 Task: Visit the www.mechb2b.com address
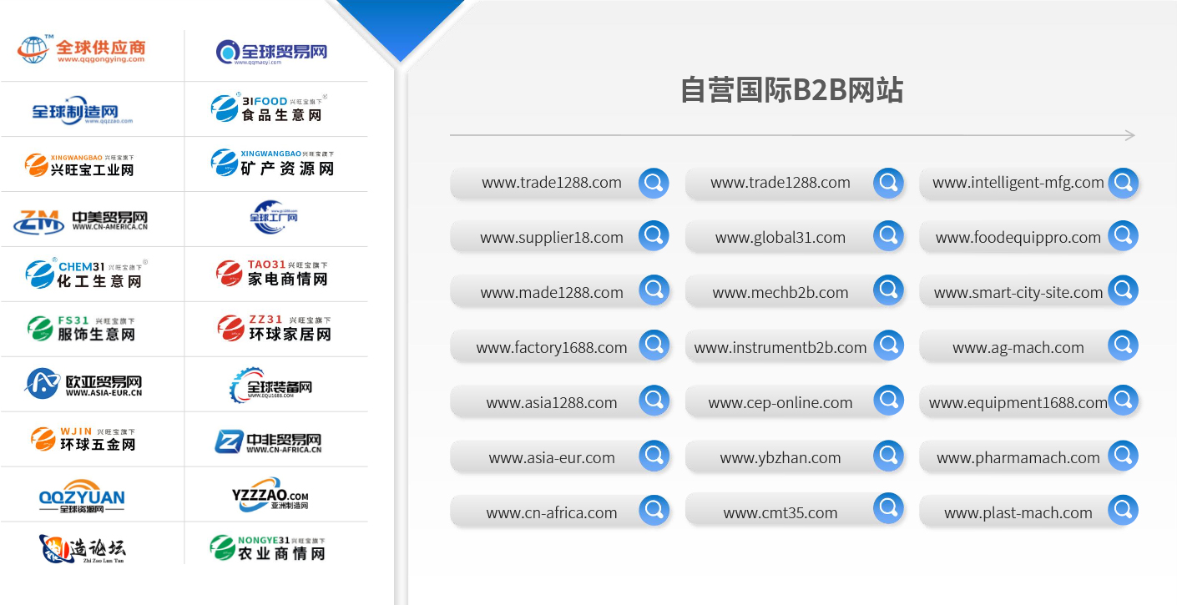click(780, 292)
